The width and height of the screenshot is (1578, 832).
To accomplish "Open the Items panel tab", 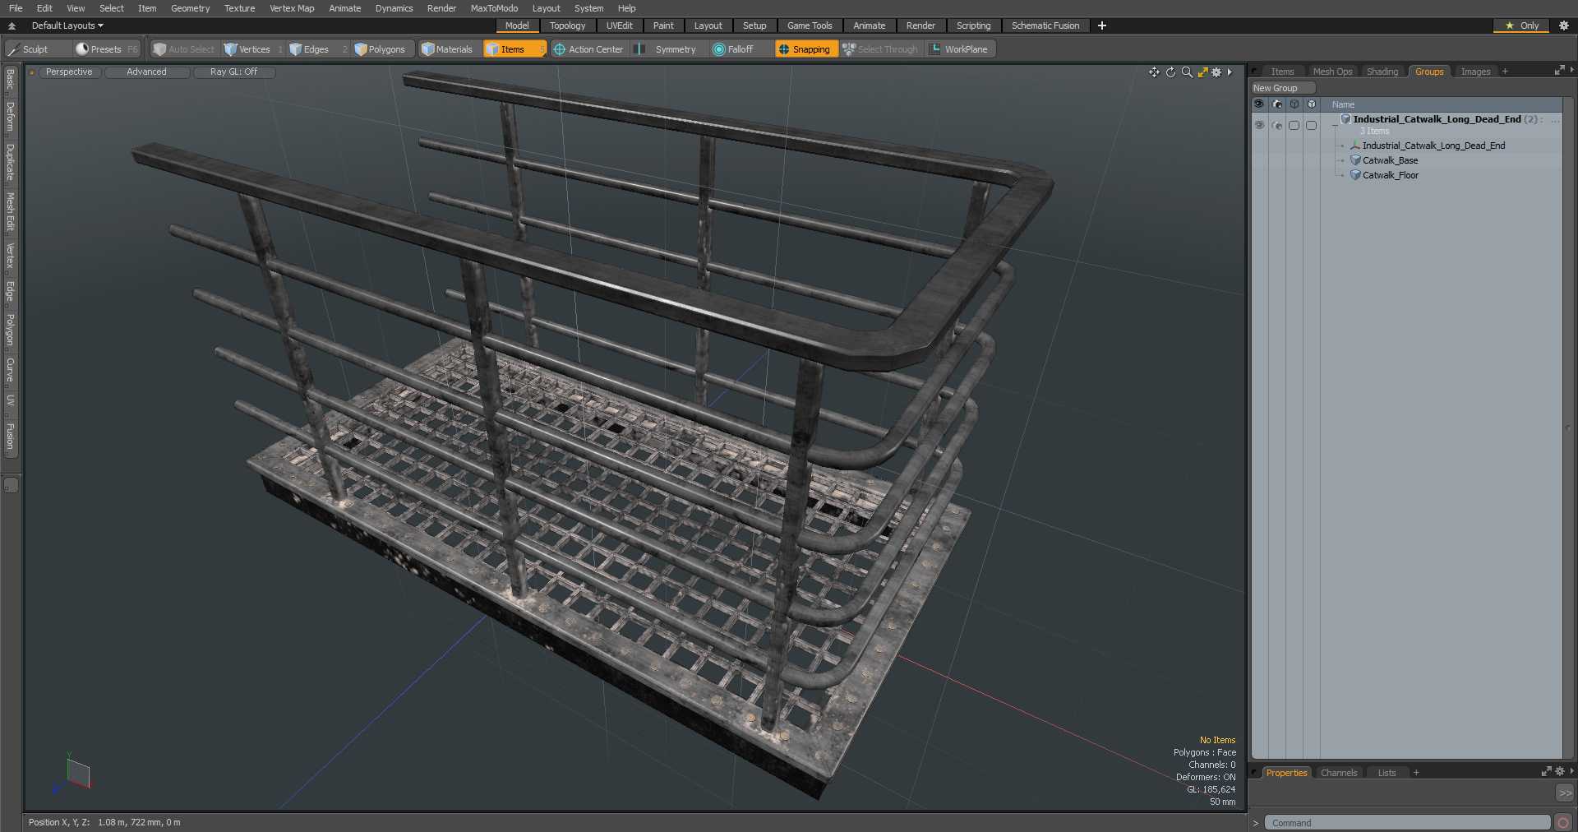I will tap(1282, 72).
